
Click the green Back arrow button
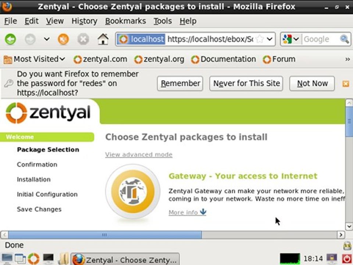tap(10, 39)
